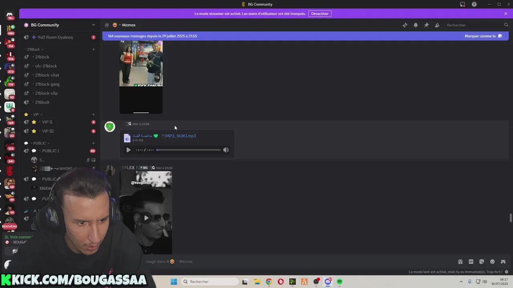Join the VIP II voice channel
The image size is (513, 288).
(60, 122)
